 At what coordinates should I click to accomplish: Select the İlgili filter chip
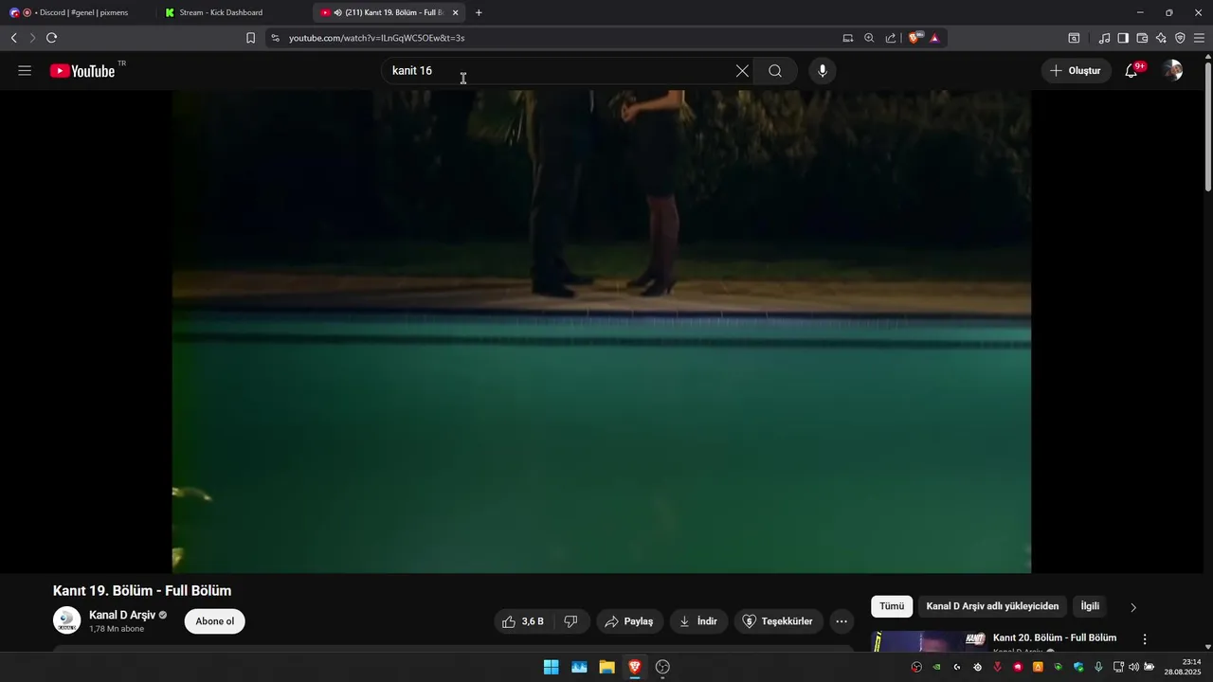pos(1090,606)
